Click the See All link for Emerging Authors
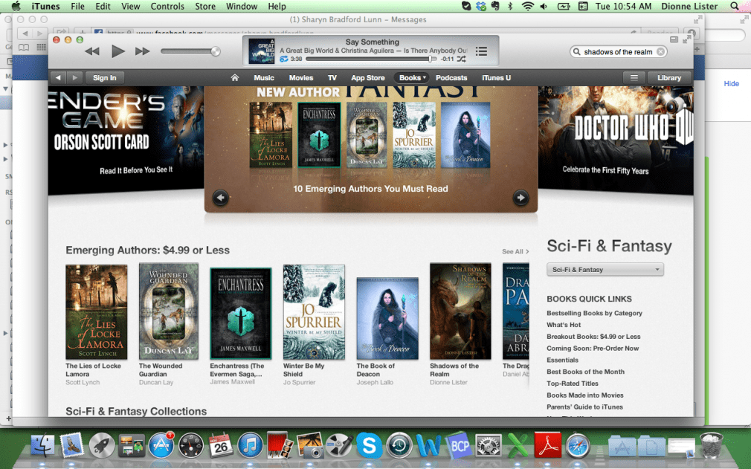The image size is (751, 469). coord(515,251)
